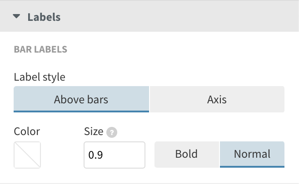This screenshot has width=299, height=184.
Task: Collapse the Labels section triangle
Action: pyautogui.click(x=17, y=17)
